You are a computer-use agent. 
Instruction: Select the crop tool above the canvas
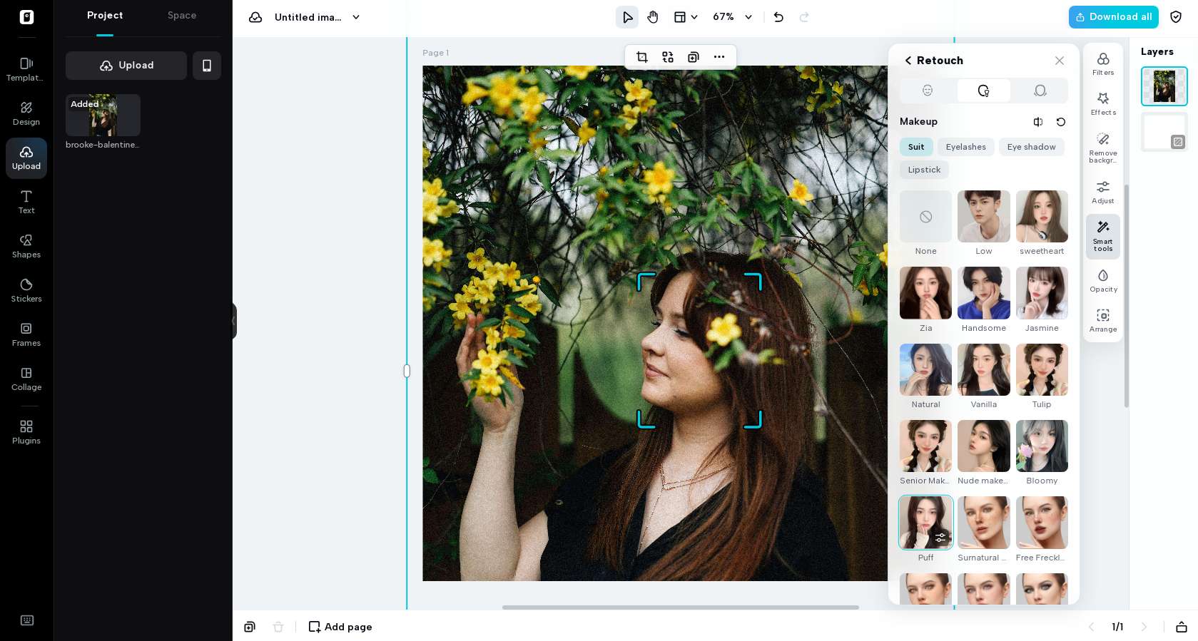[641, 57]
